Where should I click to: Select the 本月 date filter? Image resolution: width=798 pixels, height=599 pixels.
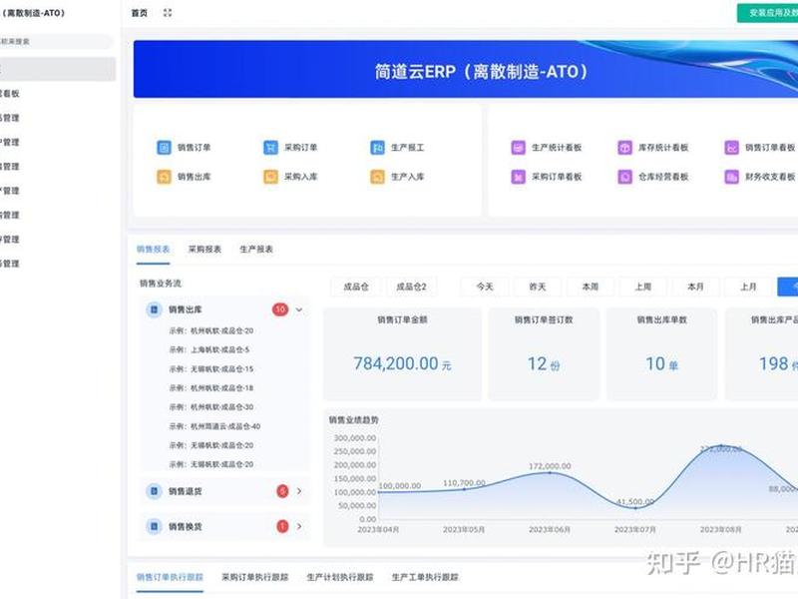pyautogui.click(x=695, y=287)
